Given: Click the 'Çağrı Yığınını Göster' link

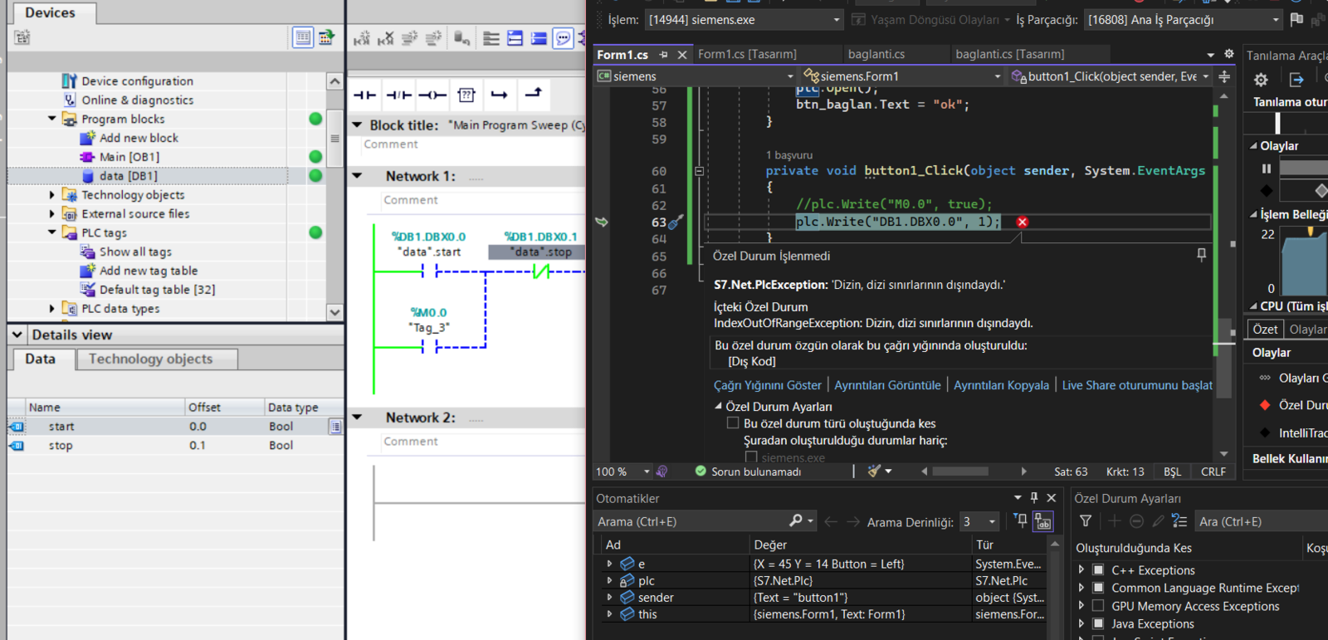Looking at the screenshot, I should [x=768, y=385].
